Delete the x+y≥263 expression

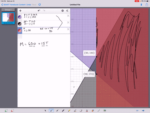pos(68,16)
